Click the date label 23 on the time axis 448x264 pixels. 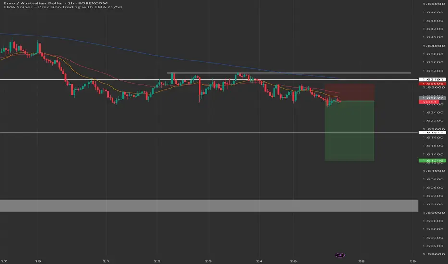[x=208, y=261]
